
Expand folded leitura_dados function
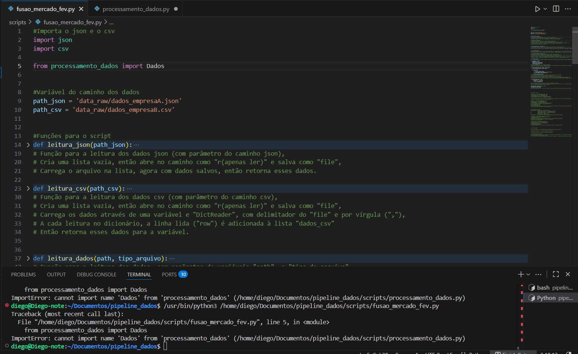[28, 258]
